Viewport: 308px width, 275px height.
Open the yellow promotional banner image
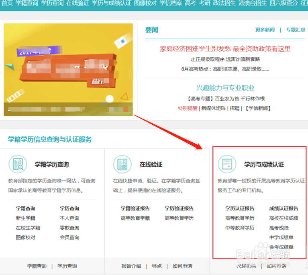click(68, 70)
